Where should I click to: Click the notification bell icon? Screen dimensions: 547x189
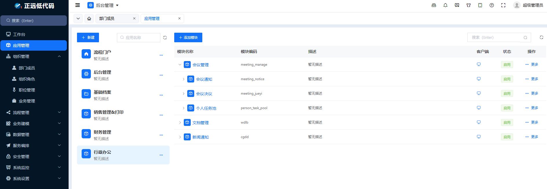tap(445, 5)
